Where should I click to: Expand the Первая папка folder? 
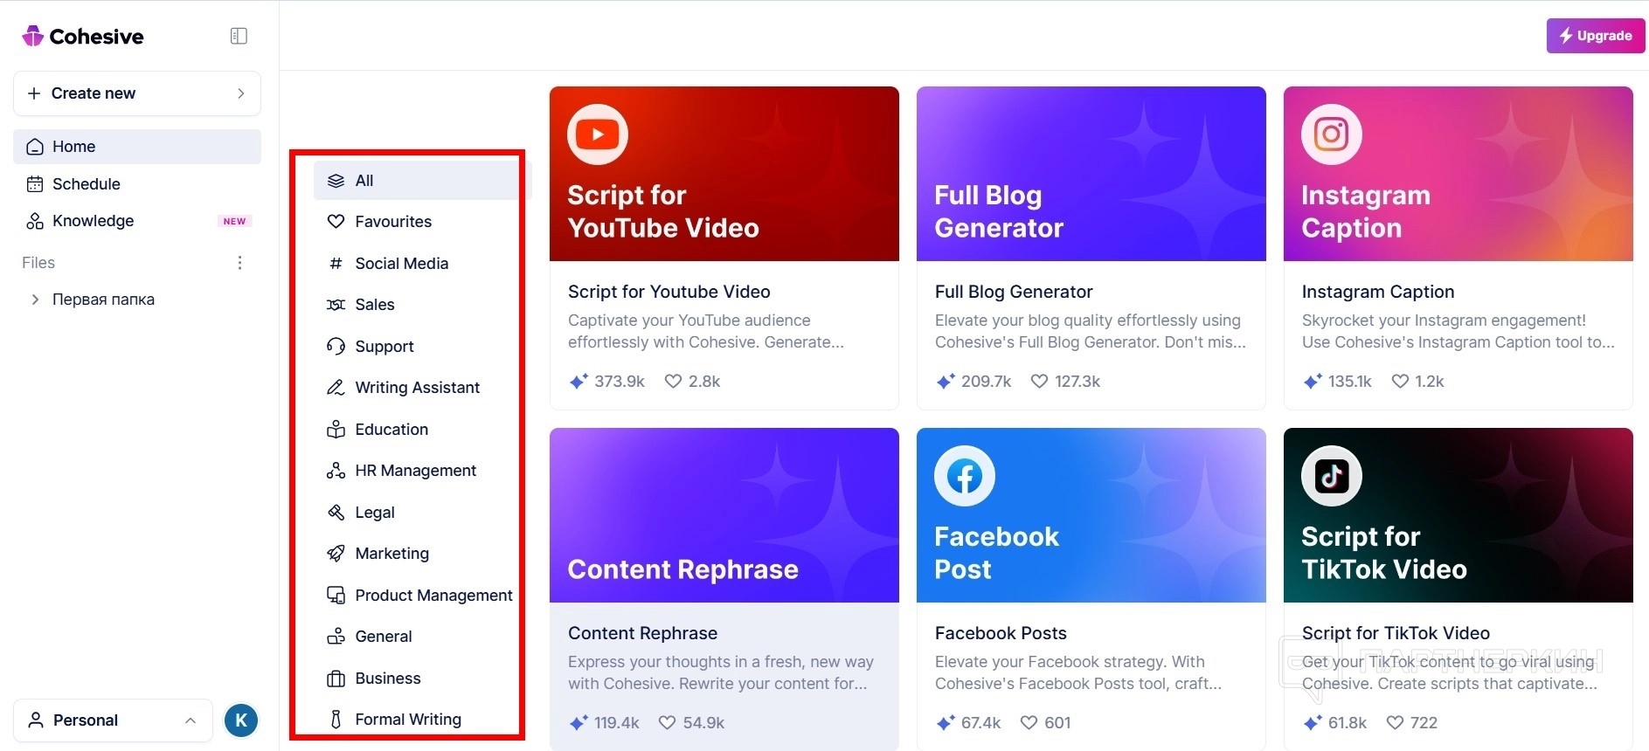pyautogui.click(x=35, y=300)
